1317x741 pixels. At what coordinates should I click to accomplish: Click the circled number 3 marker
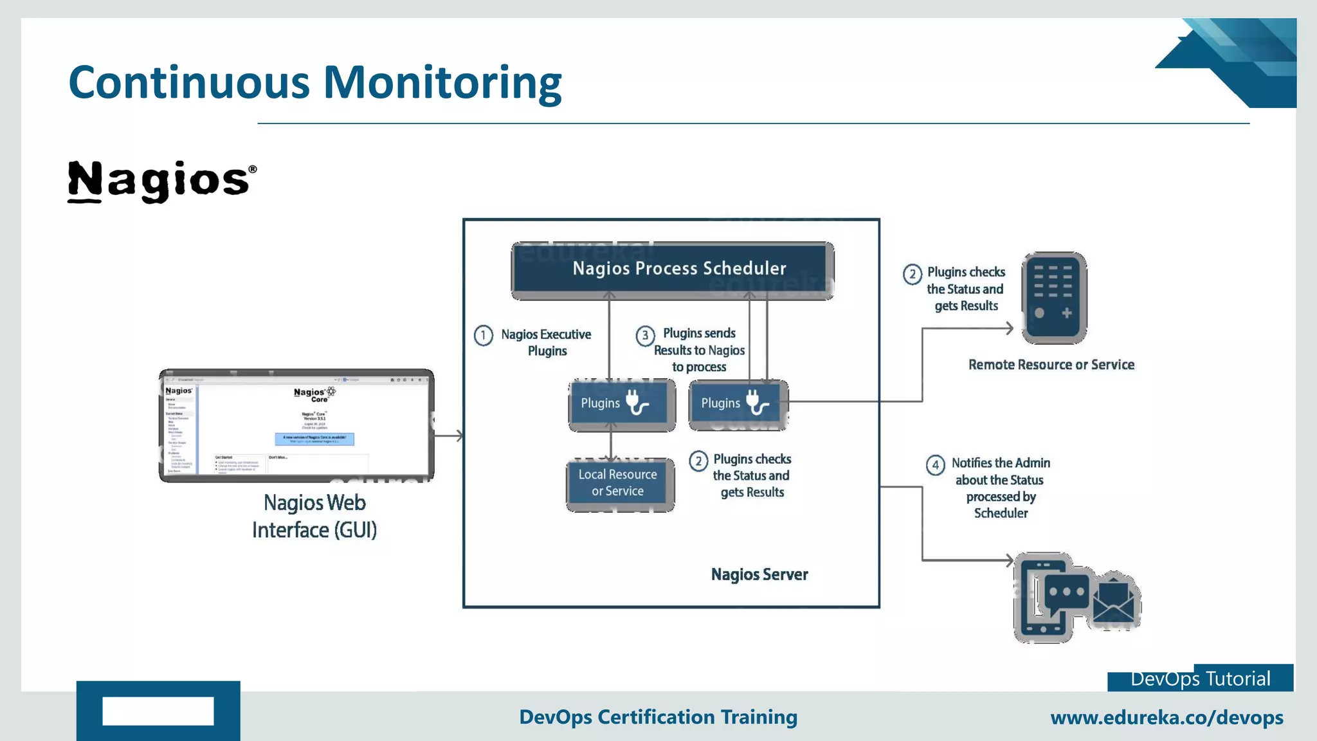click(x=645, y=335)
